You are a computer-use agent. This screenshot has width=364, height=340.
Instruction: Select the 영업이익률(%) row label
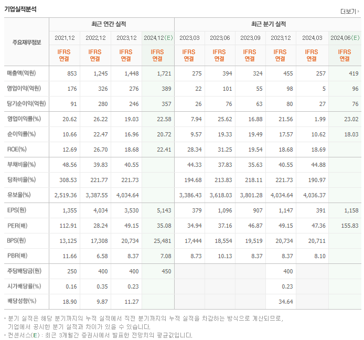24,119
